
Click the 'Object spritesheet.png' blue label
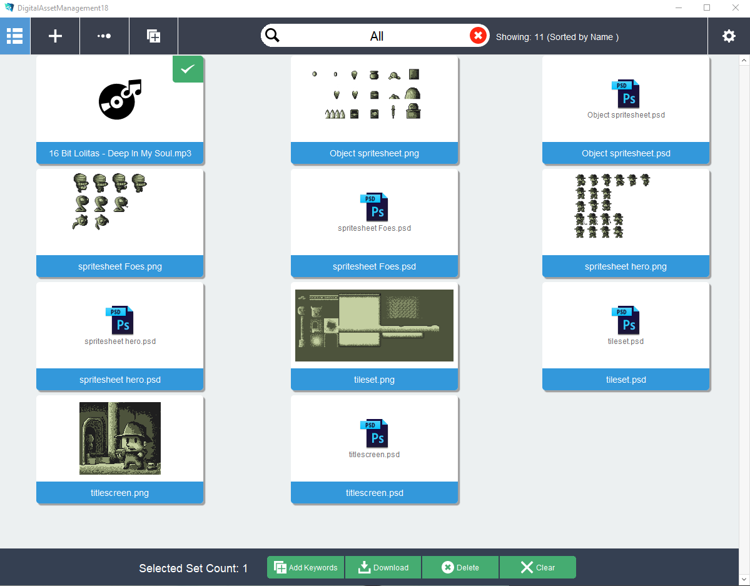(374, 153)
